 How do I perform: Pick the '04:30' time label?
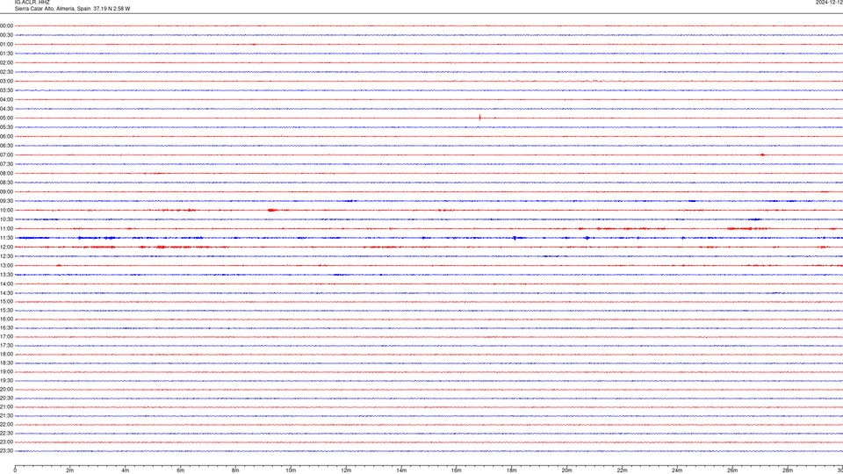pos(6,109)
